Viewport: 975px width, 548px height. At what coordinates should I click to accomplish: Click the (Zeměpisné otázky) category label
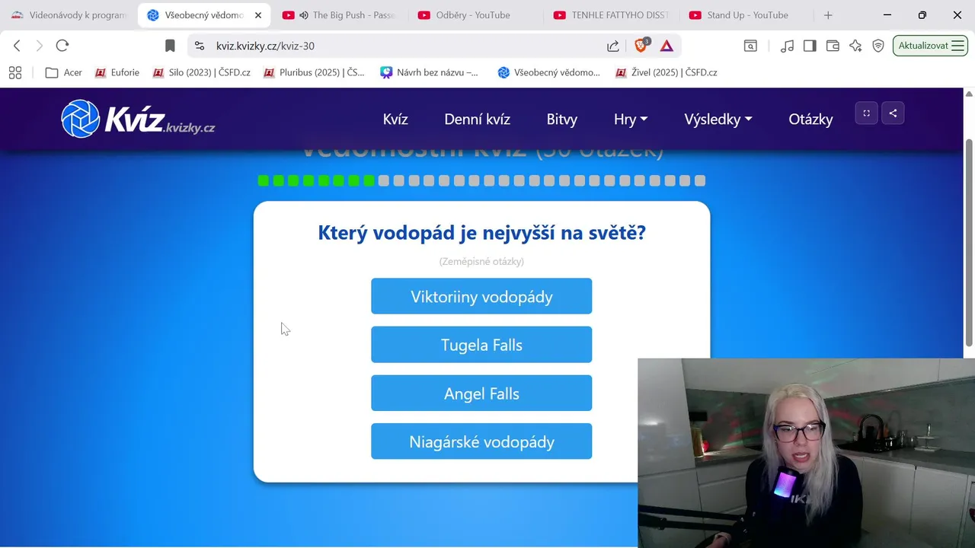[x=481, y=261]
